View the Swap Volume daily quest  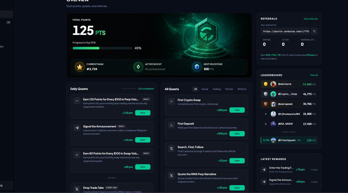pyautogui.click(x=143, y=167)
